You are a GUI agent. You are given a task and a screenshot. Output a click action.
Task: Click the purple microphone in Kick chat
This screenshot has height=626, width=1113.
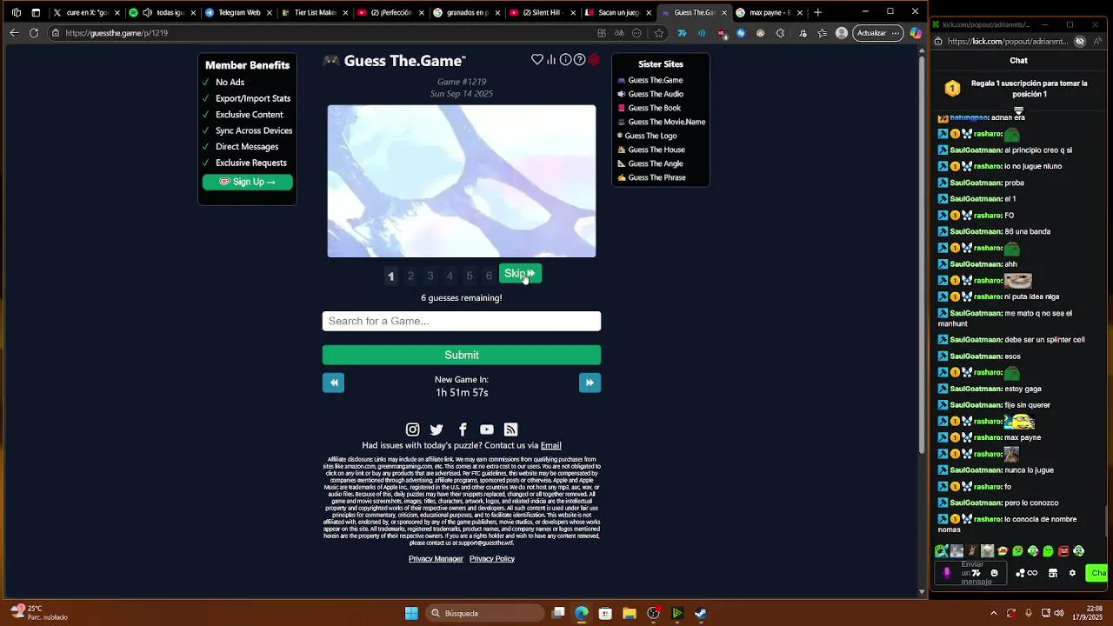(947, 573)
